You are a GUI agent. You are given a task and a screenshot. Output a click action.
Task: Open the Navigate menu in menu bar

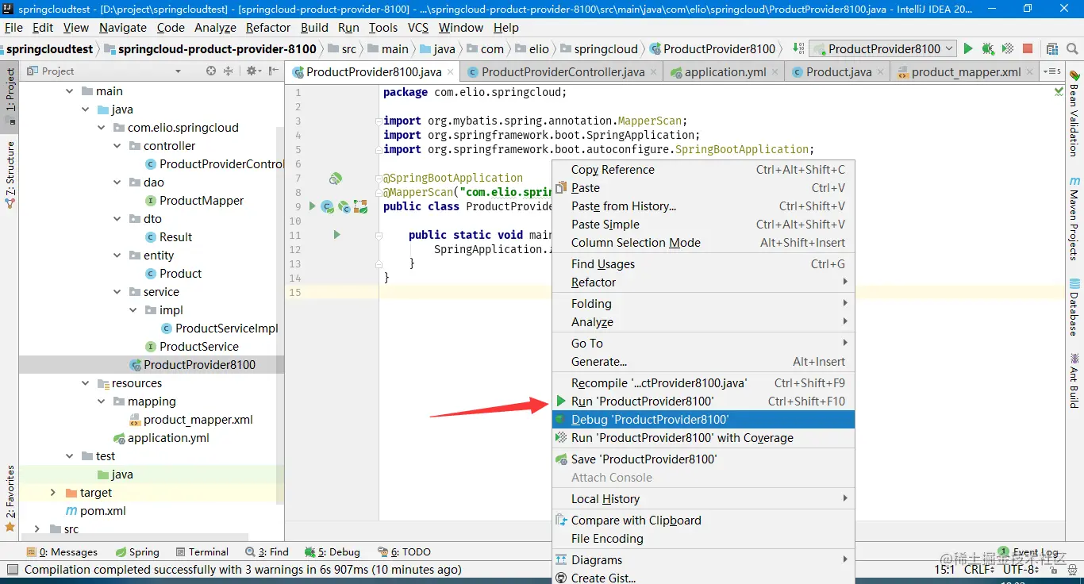coord(123,27)
